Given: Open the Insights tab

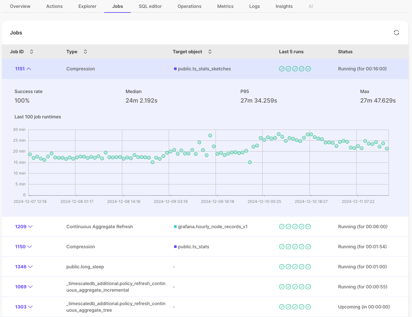Looking at the screenshot, I should [x=284, y=6].
